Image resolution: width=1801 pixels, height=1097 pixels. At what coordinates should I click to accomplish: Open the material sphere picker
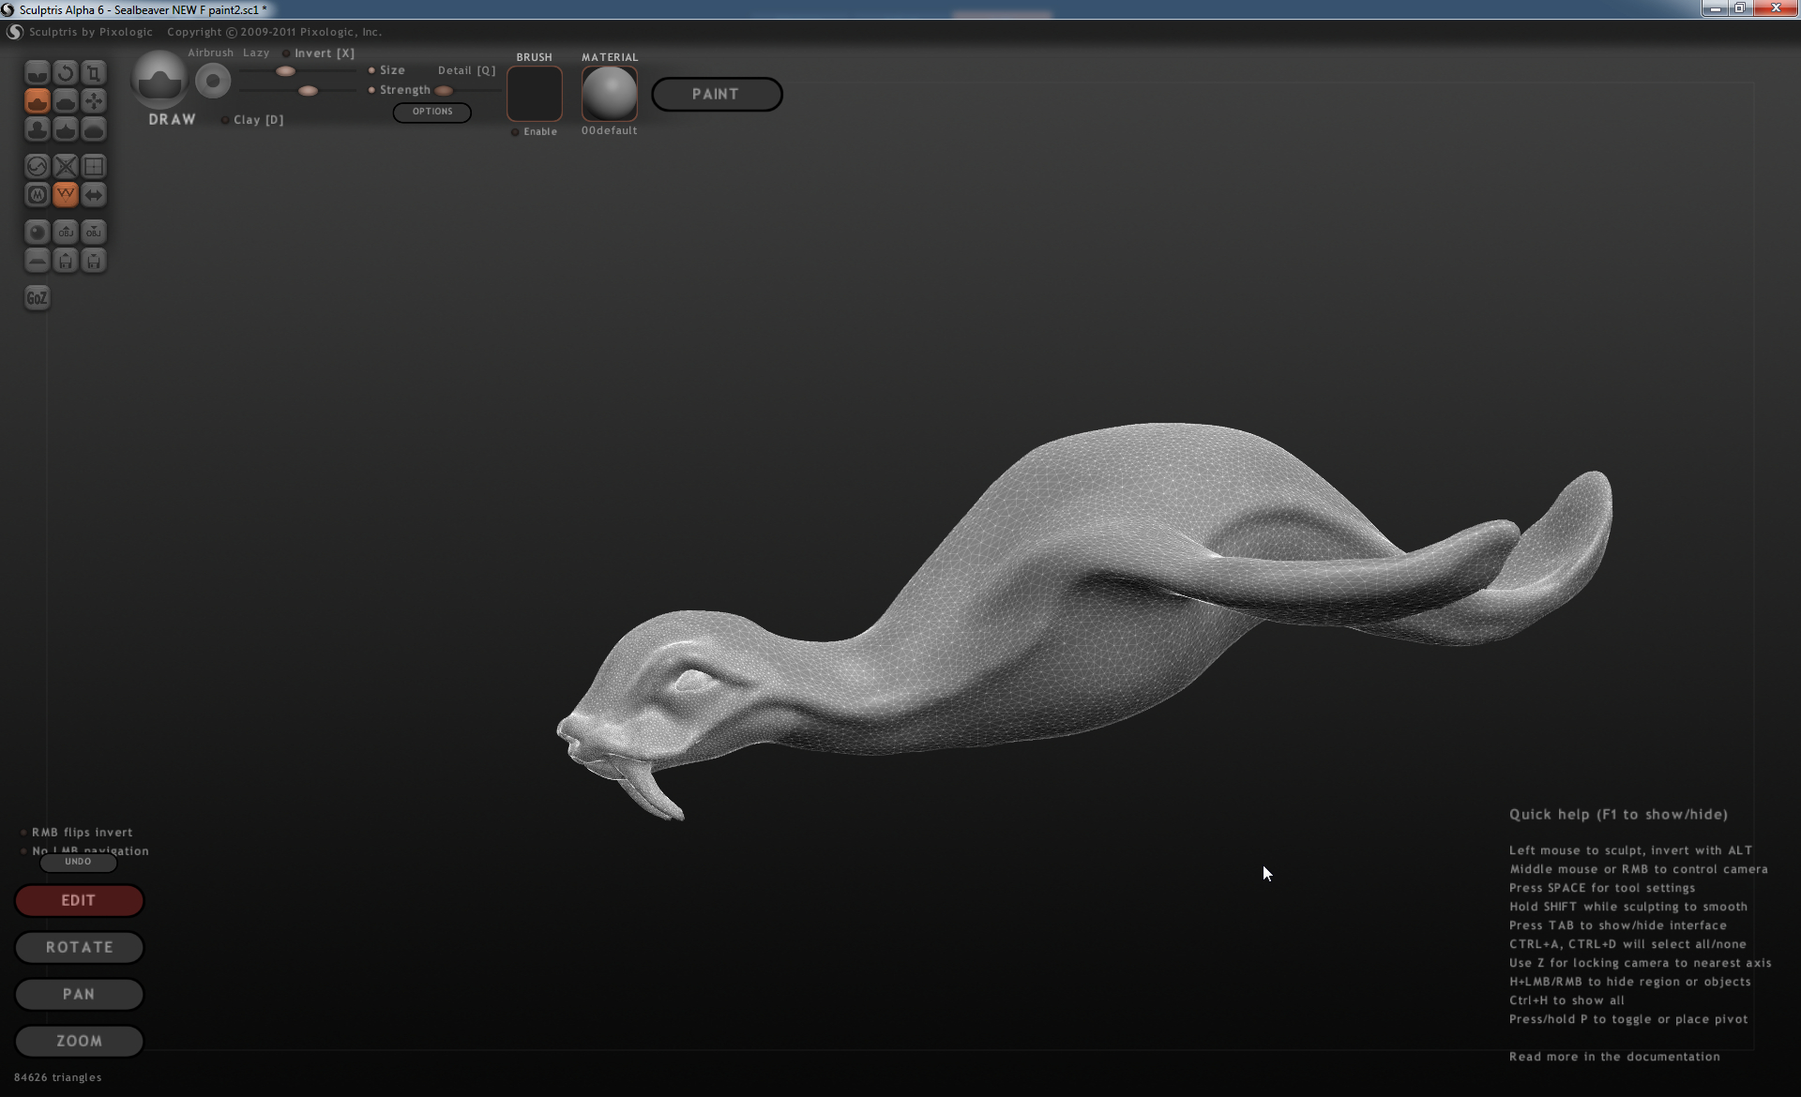609,94
